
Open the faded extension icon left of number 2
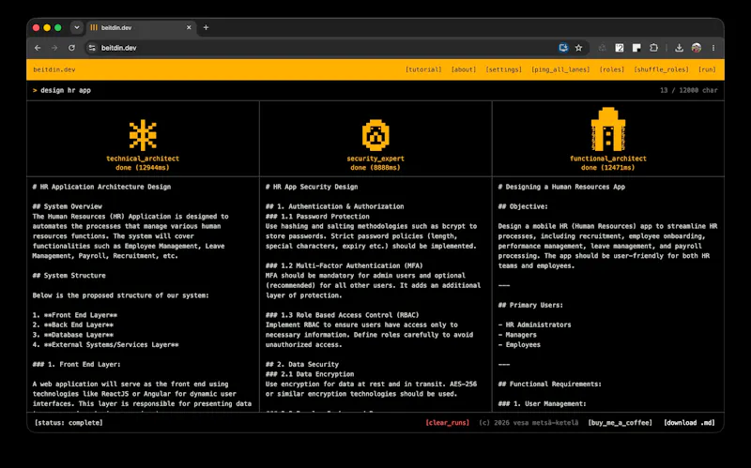point(602,48)
